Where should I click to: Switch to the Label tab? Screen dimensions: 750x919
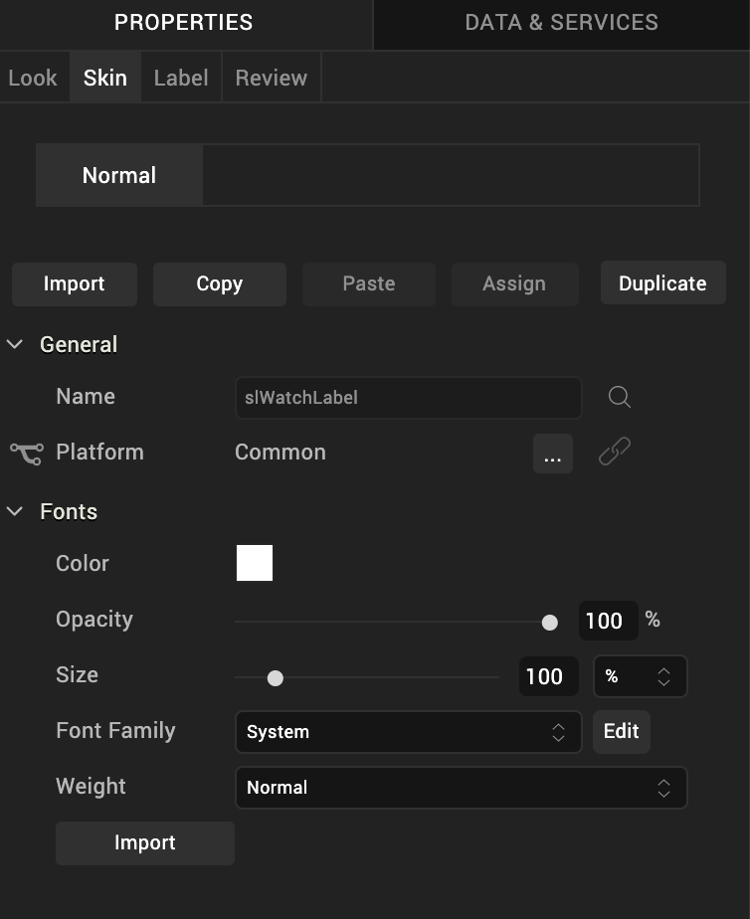tap(181, 79)
